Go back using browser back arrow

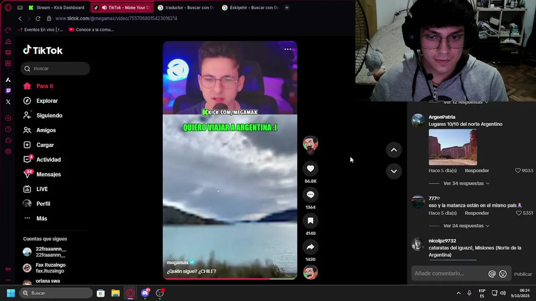(20, 18)
